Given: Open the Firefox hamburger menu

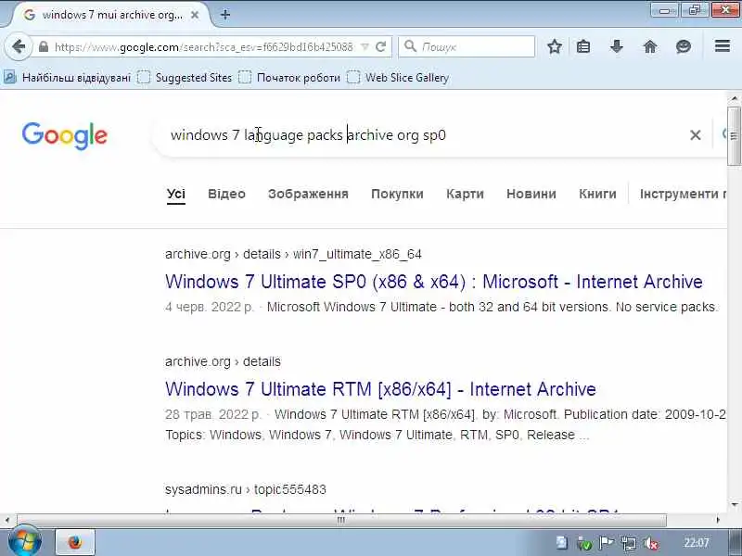Looking at the screenshot, I should click(723, 45).
